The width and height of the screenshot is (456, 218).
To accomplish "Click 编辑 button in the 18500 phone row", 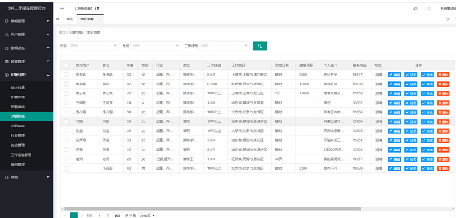I will [394, 168].
